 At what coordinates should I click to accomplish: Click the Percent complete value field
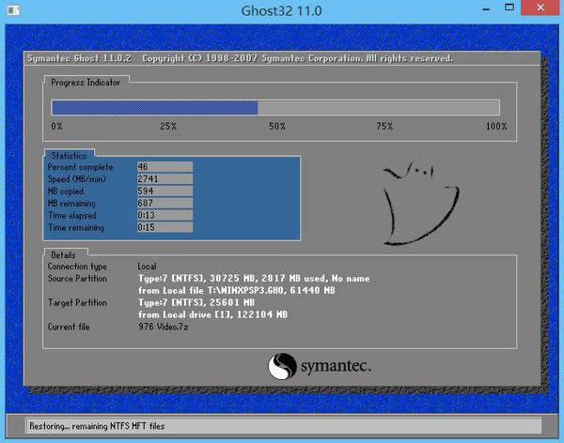(164, 166)
